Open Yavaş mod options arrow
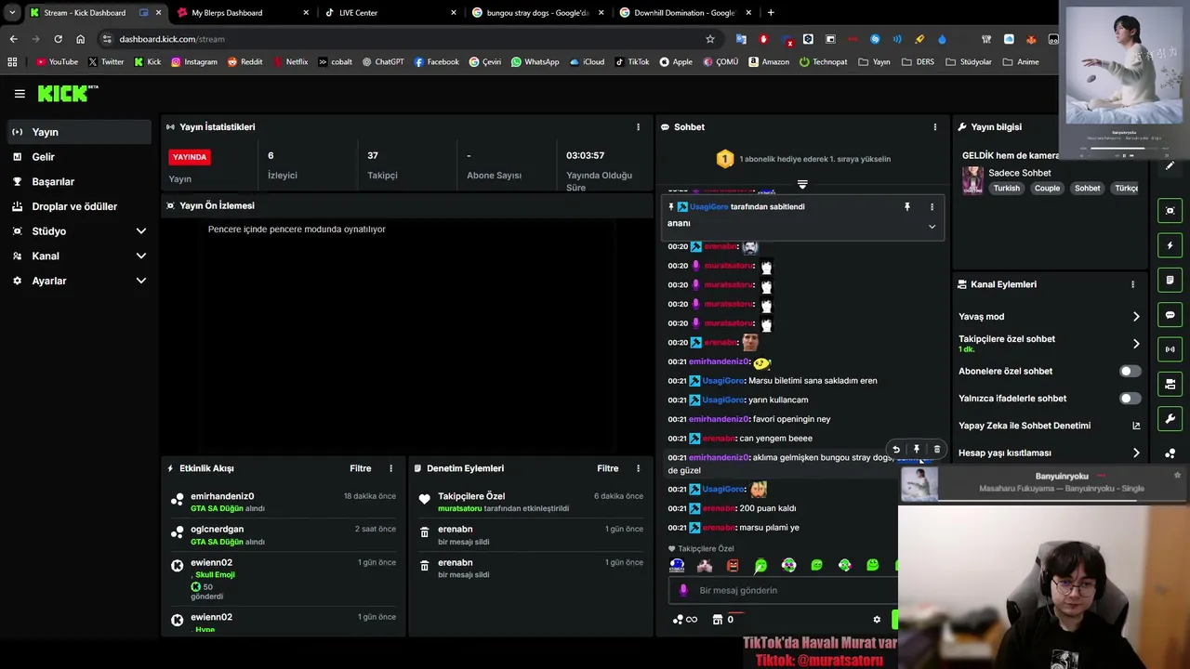The image size is (1190, 669). pyautogui.click(x=1136, y=317)
